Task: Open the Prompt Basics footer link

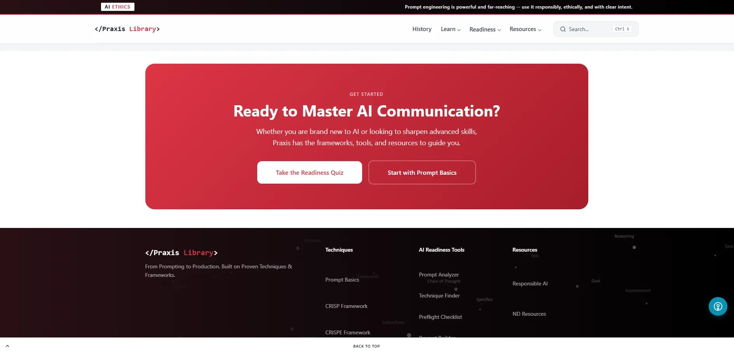Action: 342,280
